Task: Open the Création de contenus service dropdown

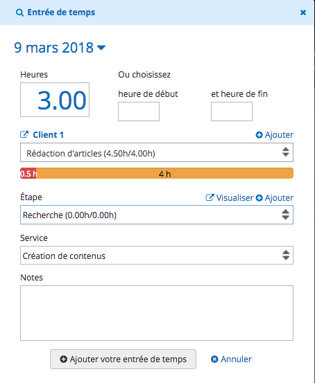Action: [x=157, y=256]
